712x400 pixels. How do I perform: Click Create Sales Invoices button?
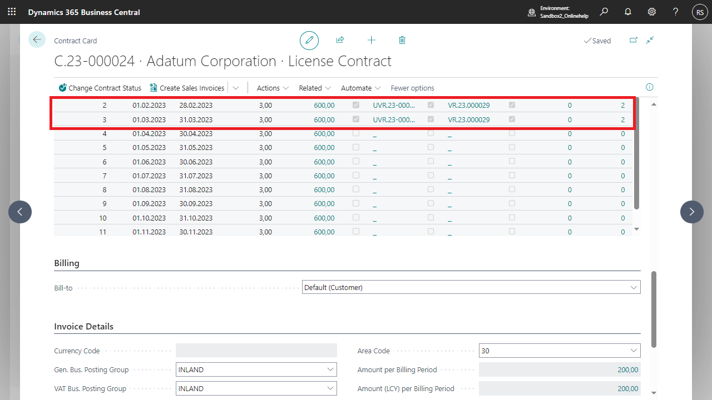coord(187,88)
